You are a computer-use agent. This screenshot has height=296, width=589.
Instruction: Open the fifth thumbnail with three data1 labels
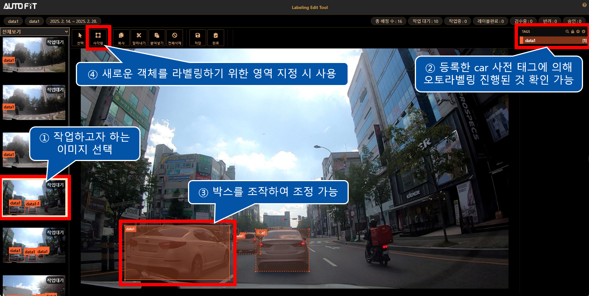(34, 245)
